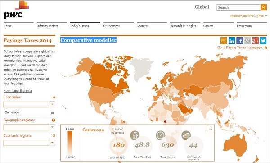The image size is (270, 163).
Task: Click the Economies orange dot icon
Action: (54, 98)
